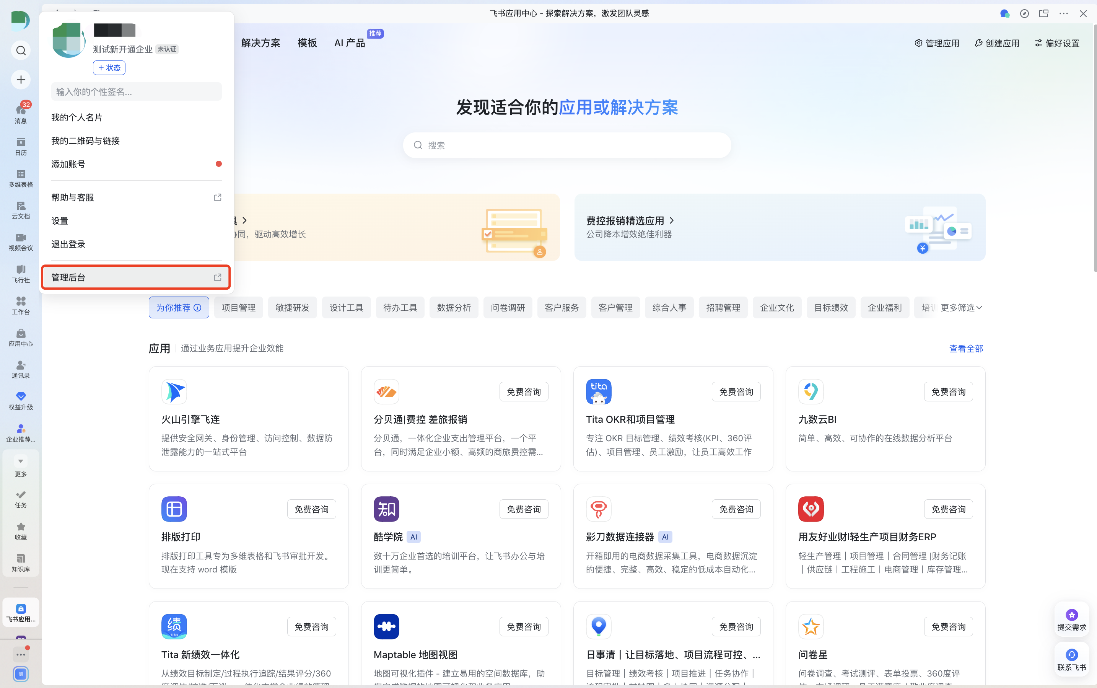Open 日历 calendar in sidebar
This screenshot has width=1097, height=688.
click(x=21, y=147)
